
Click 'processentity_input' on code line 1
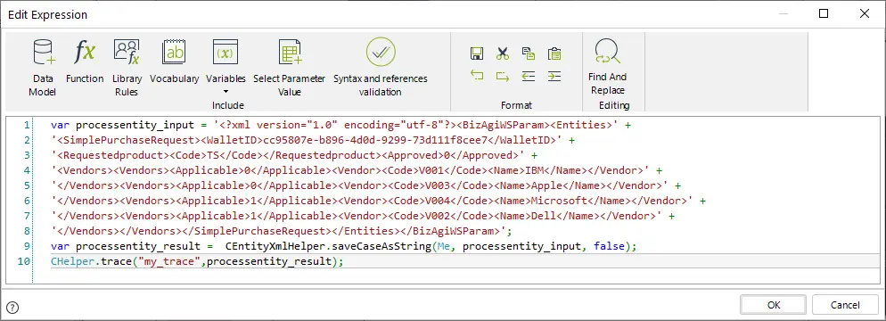click(135, 126)
